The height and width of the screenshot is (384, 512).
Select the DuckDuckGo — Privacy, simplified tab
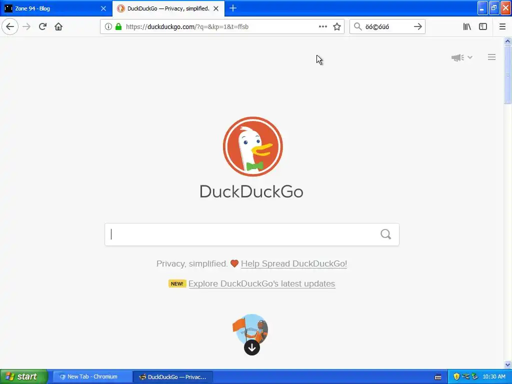[168, 8]
